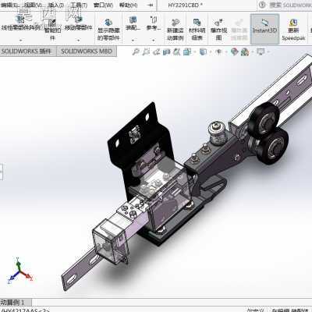Expand the Reference Geometry dropdown arrow

[154, 40]
